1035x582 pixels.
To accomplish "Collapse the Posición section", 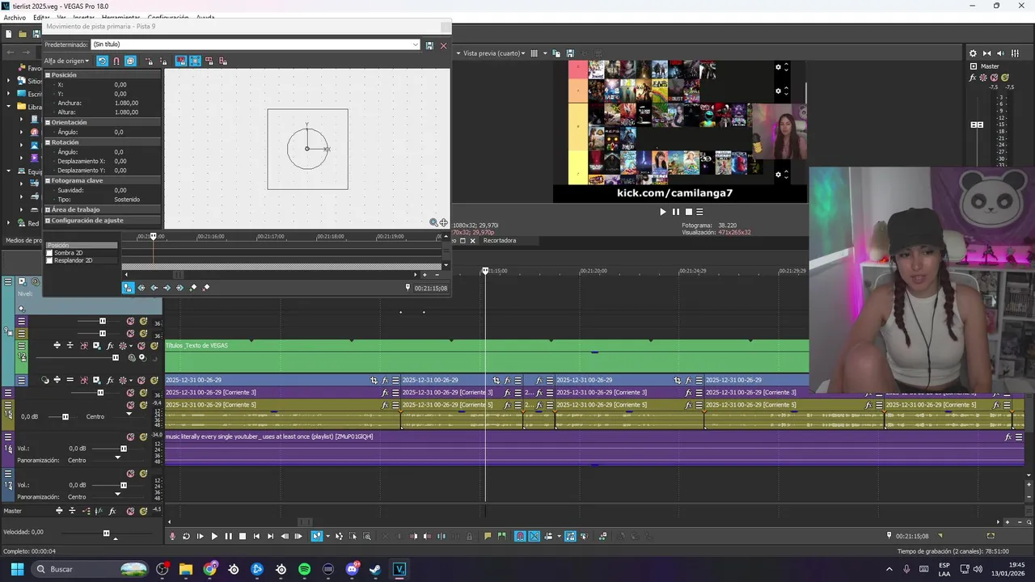I will pyautogui.click(x=48, y=75).
